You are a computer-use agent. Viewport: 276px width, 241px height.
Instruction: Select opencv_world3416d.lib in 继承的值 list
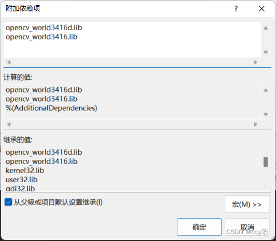click(x=44, y=152)
